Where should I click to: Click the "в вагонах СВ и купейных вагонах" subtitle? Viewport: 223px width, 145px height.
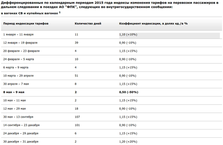pos(29,13)
